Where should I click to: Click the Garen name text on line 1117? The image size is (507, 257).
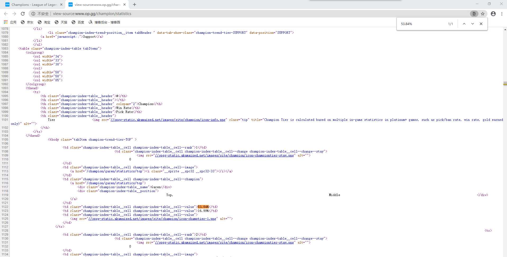[156, 187]
